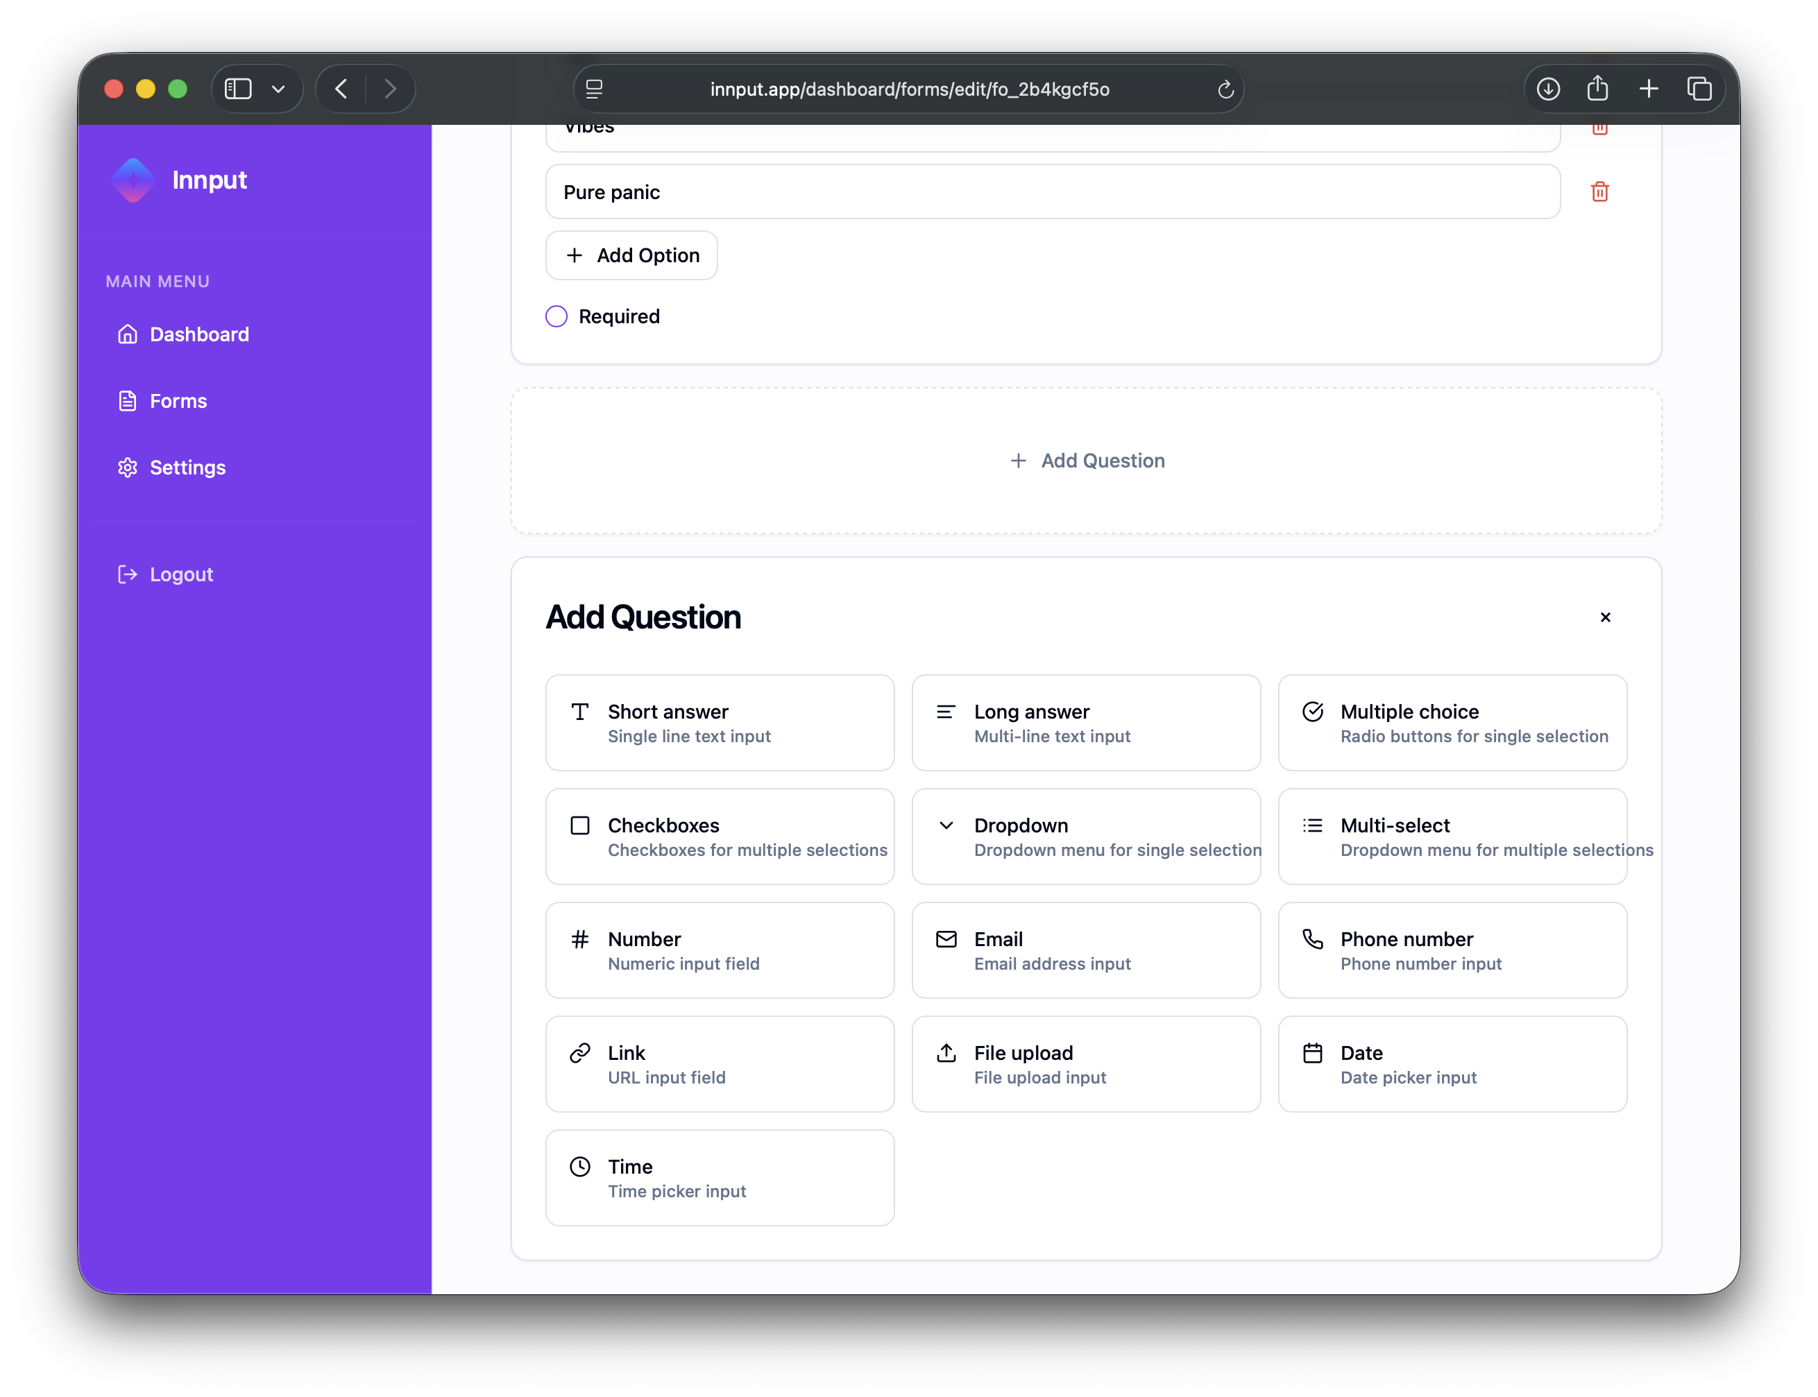The width and height of the screenshot is (1818, 1397).
Task: Choose the Time picker question icon
Action: (581, 1166)
